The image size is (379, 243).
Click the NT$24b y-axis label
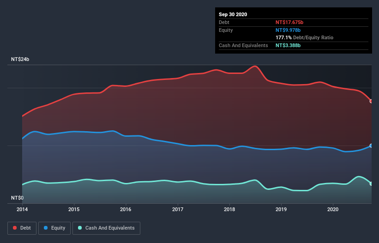tap(20, 59)
